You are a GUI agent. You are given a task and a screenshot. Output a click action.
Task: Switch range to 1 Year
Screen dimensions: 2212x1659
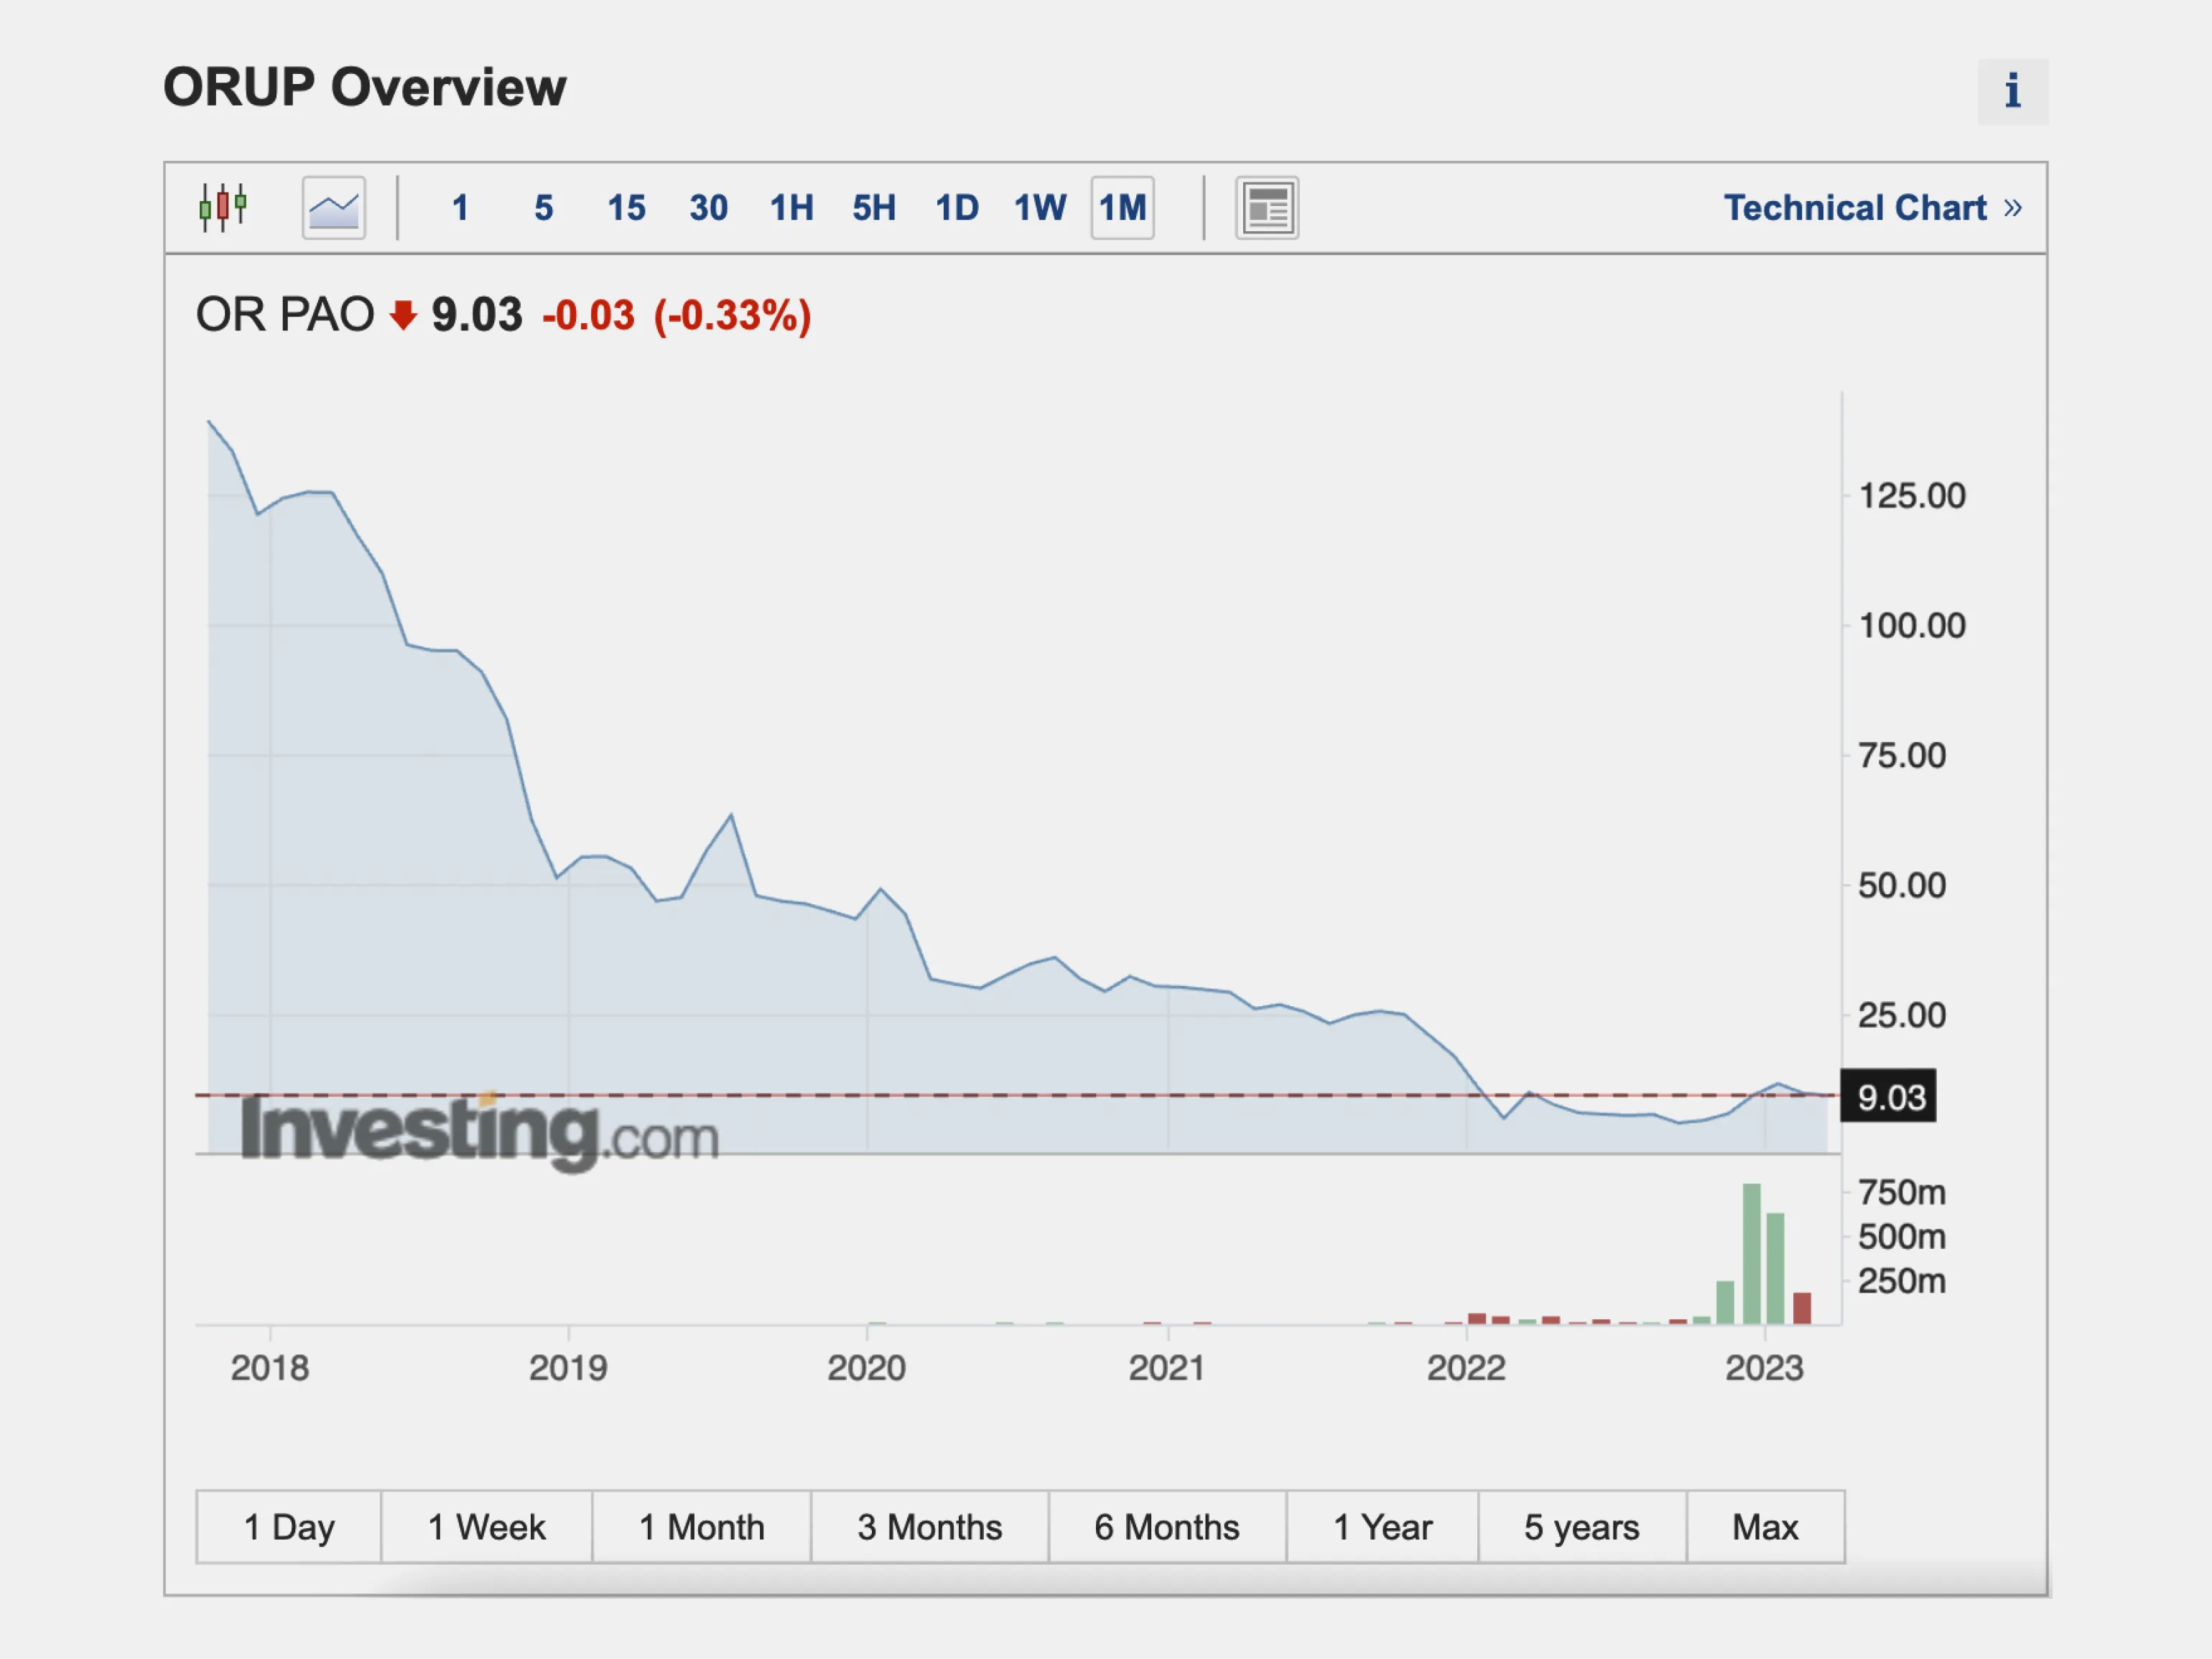coord(1382,1527)
